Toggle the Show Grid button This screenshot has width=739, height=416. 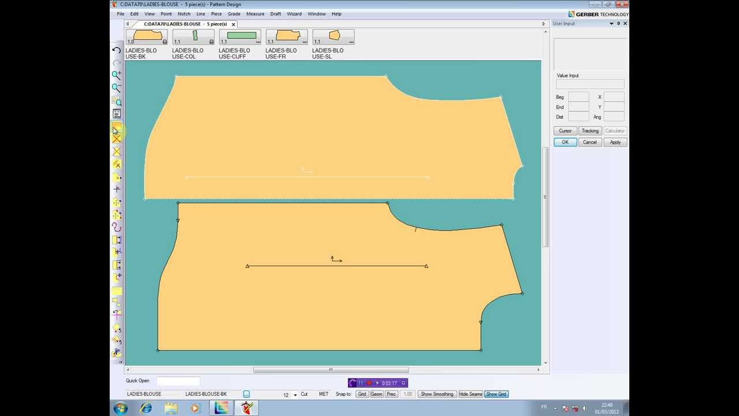496,394
